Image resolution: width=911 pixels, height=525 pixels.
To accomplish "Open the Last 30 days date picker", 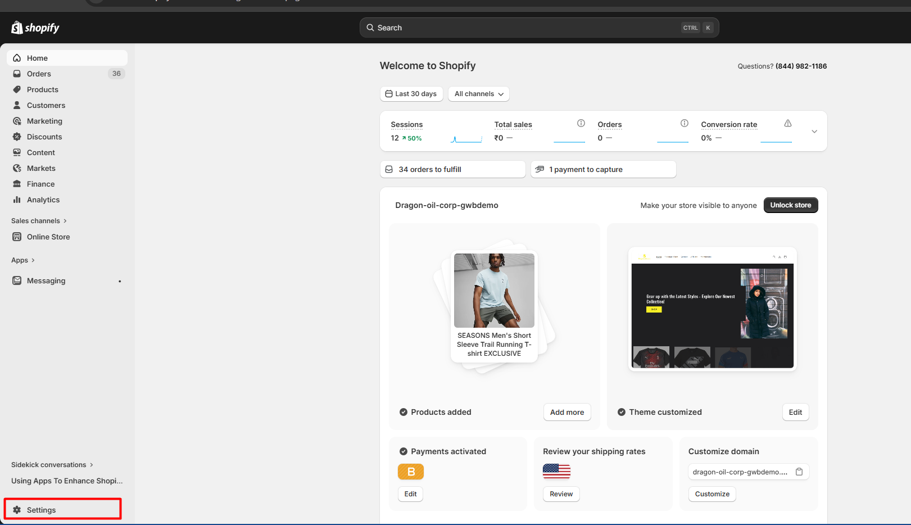I will [411, 94].
